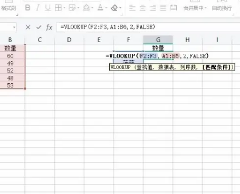Select column H header

click(x=188, y=40)
